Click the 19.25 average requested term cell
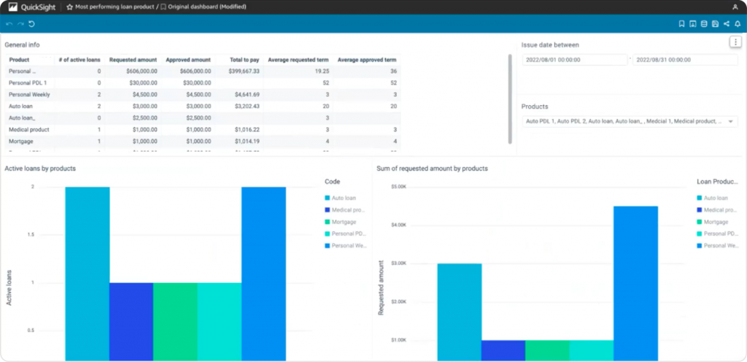The image size is (747, 362). tap(322, 71)
